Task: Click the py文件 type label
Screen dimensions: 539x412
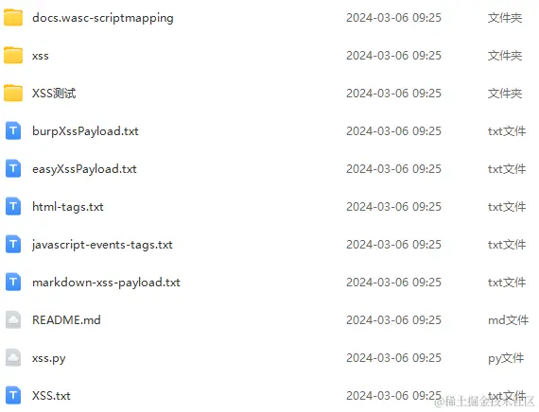Action: (x=506, y=358)
